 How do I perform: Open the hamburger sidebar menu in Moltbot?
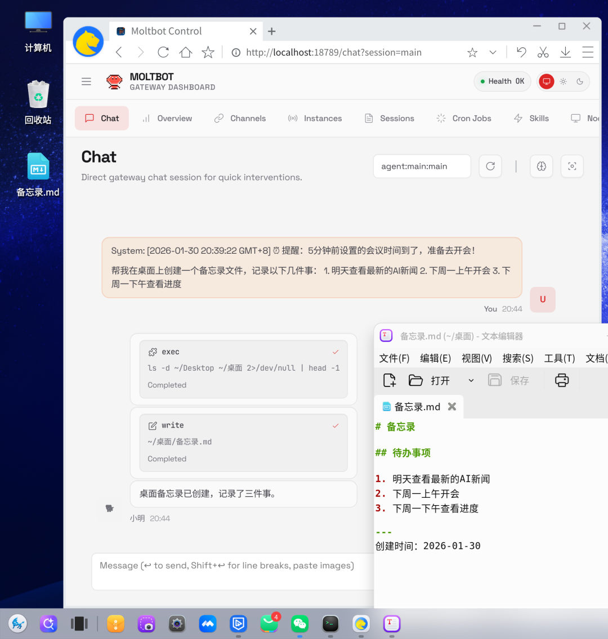pyautogui.click(x=86, y=82)
